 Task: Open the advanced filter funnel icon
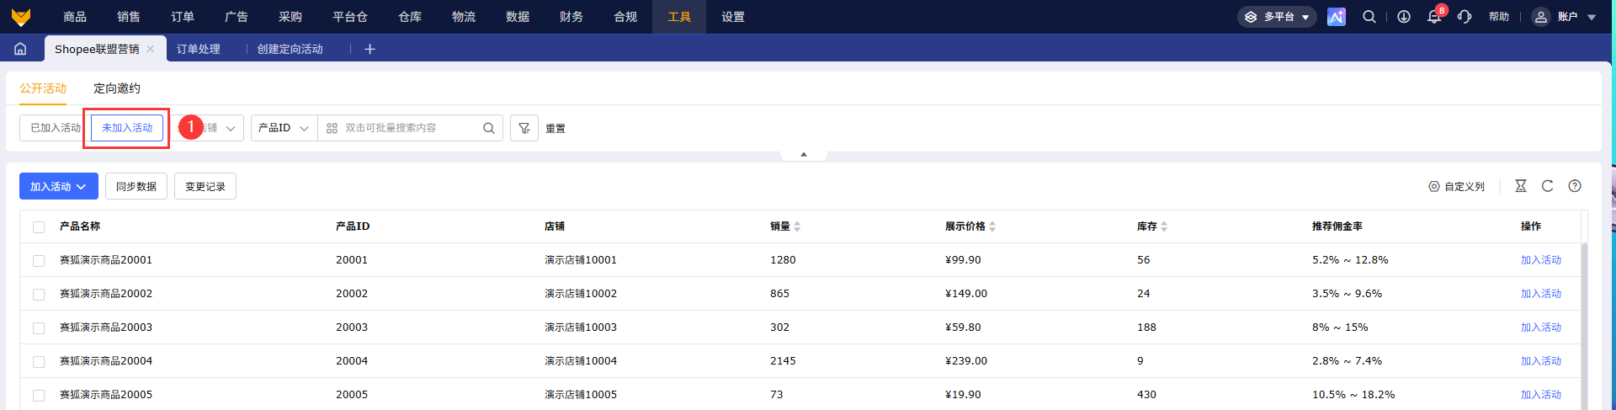click(x=524, y=128)
